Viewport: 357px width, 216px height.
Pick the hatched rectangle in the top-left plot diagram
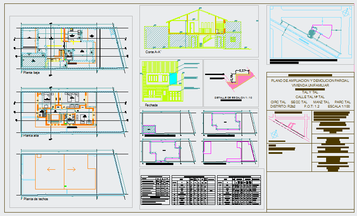[148, 129]
